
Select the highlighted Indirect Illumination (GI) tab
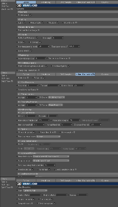[85, 74]
